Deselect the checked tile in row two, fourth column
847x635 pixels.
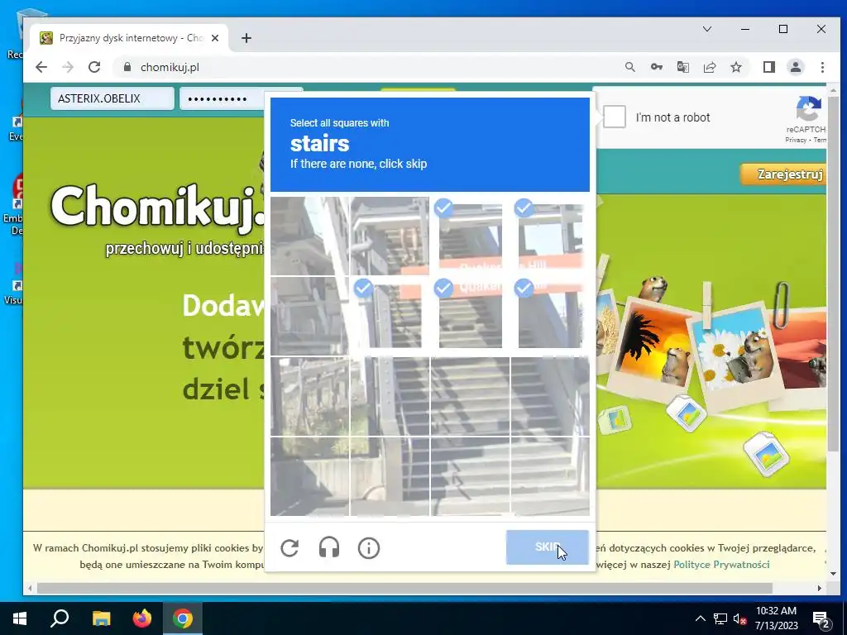[550, 316]
